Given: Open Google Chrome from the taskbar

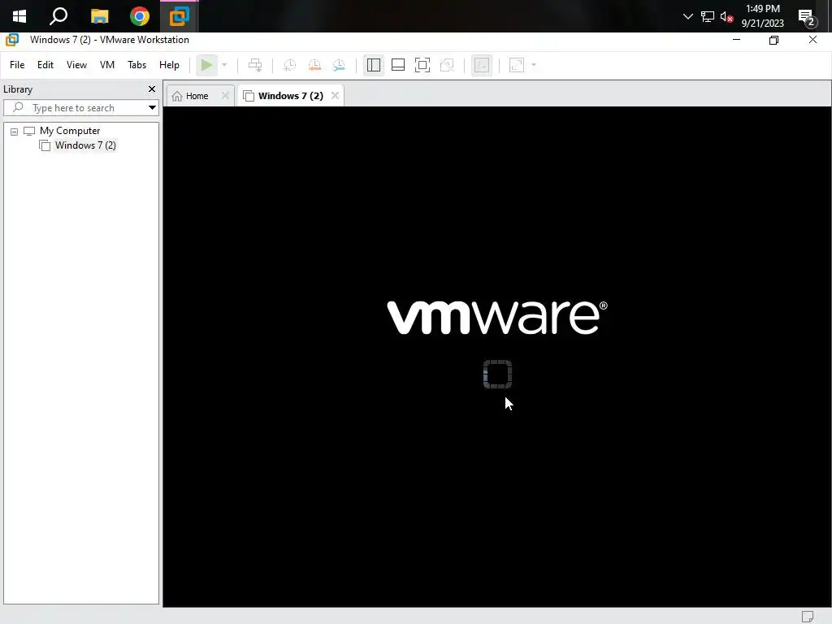Looking at the screenshot, I should click(x=140, y=16).
